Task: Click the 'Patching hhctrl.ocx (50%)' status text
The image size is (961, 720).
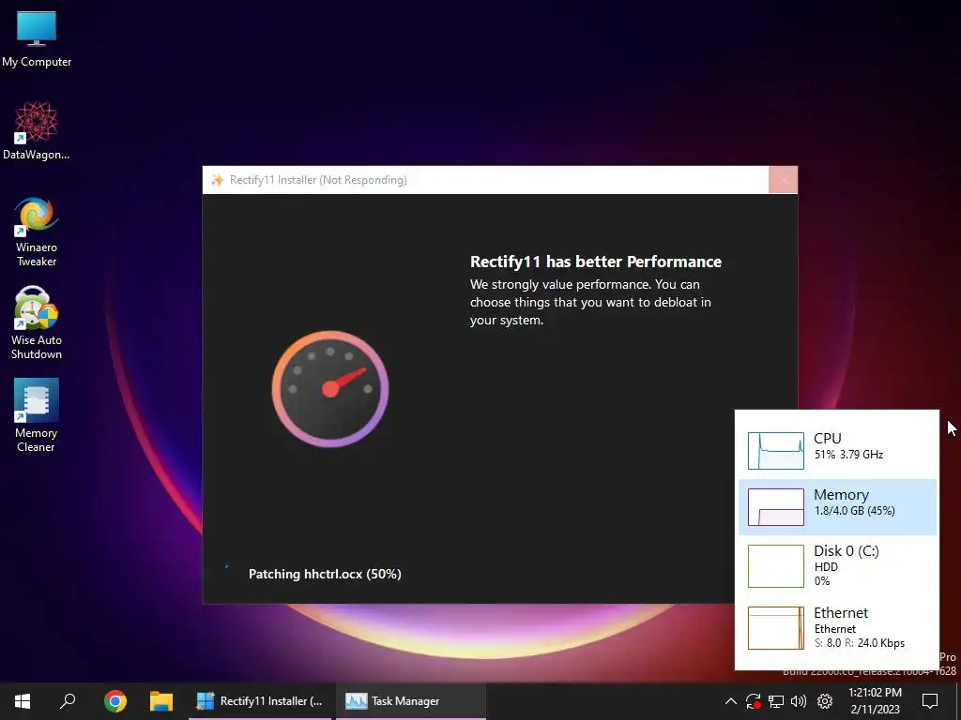Action: (325, 574)
